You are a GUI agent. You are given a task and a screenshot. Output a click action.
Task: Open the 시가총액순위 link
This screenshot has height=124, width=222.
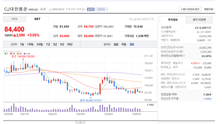(169, 32)
